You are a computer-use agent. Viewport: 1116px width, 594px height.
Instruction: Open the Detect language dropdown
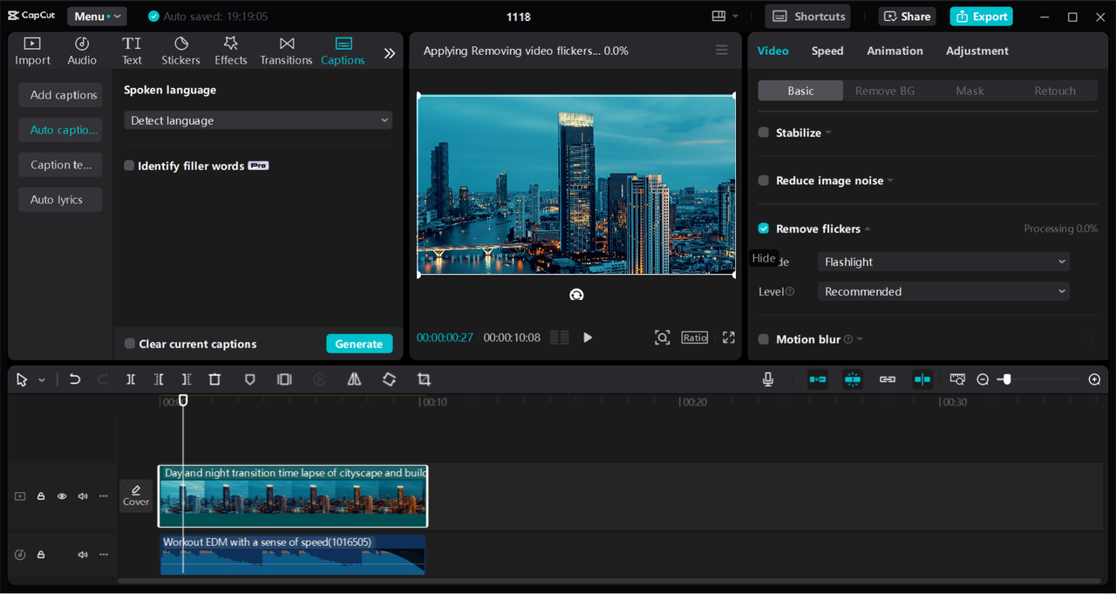[258, 120]
